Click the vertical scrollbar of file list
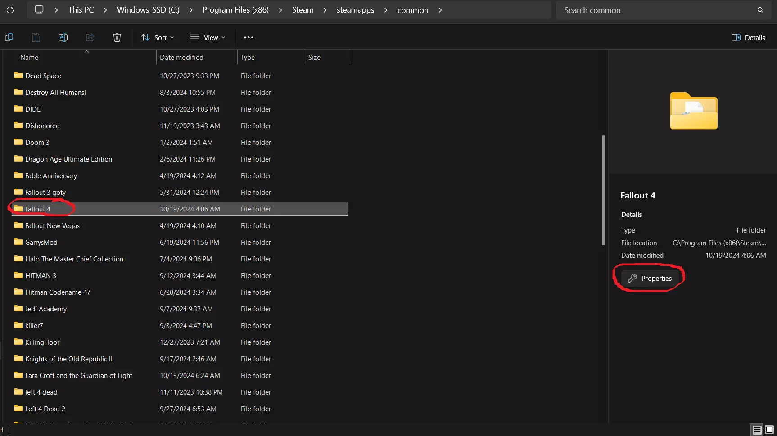Image resolution: width=777 pixels, height=436 pixels. pos(603,190)
